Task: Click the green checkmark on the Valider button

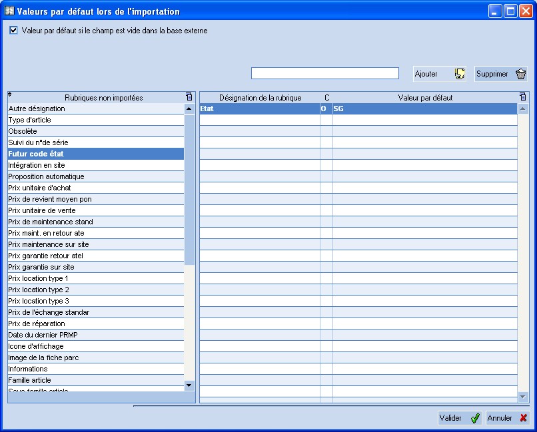Action: [x=474, y=418]
